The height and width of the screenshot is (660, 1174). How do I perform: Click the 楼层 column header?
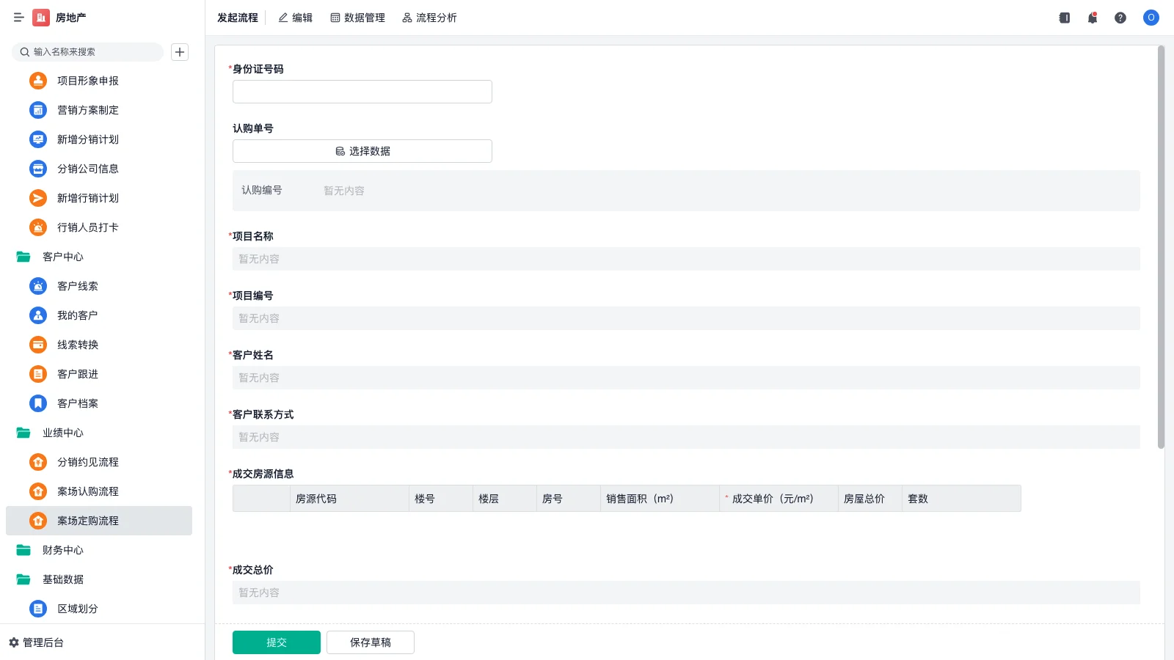(505, 499)
